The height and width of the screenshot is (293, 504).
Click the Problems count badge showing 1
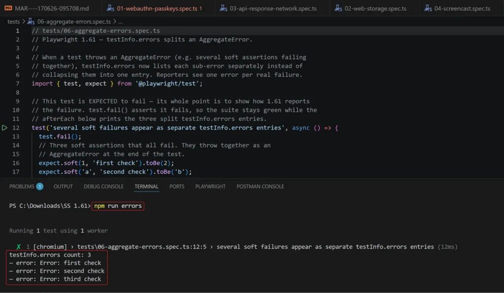click(40, 187)
